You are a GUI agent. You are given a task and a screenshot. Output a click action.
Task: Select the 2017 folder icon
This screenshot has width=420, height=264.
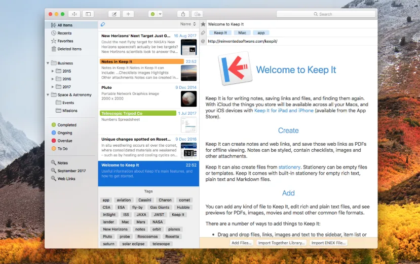59,87
